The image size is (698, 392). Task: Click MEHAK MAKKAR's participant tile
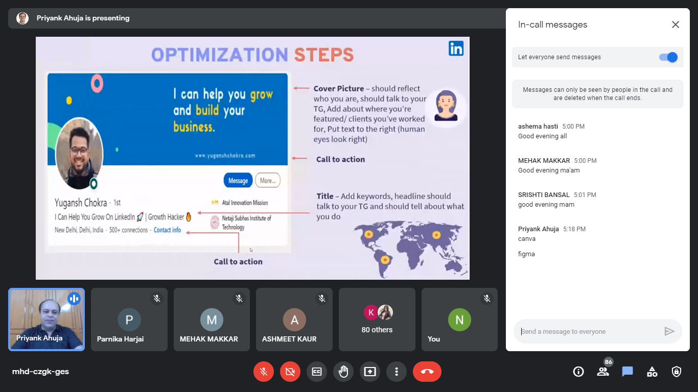212,320
